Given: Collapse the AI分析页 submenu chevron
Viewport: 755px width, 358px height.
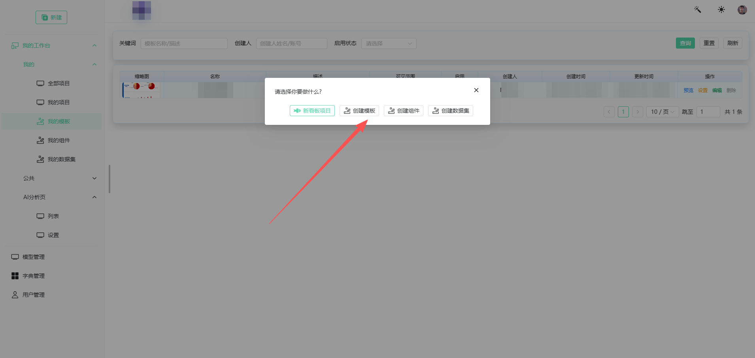Looking at the screenshot, I should (94, 197).
